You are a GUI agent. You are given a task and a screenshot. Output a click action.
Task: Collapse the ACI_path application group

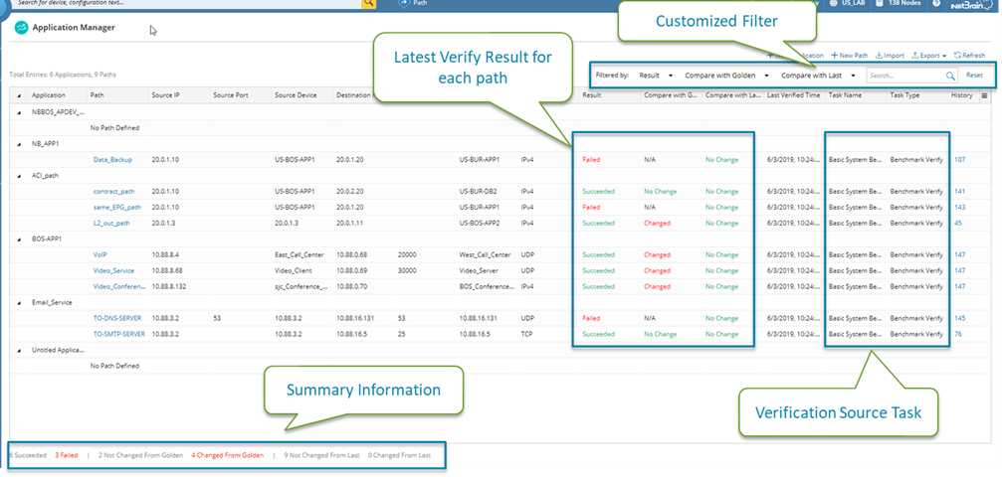tap(19, 175)
